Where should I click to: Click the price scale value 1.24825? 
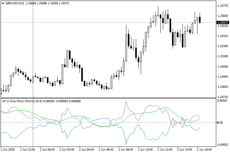[223, 87]
